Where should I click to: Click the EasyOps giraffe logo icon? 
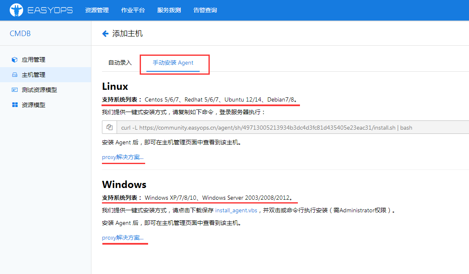coord(16,10)
